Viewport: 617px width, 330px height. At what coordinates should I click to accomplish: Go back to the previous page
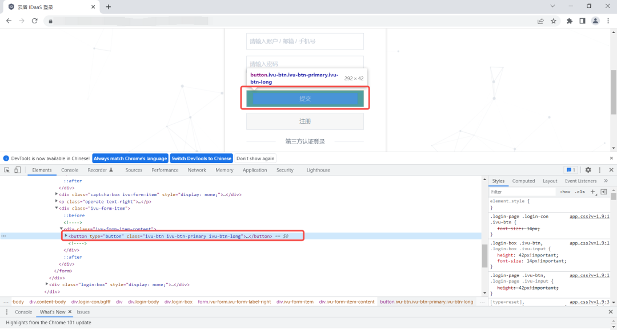click(x=9, y=21)
